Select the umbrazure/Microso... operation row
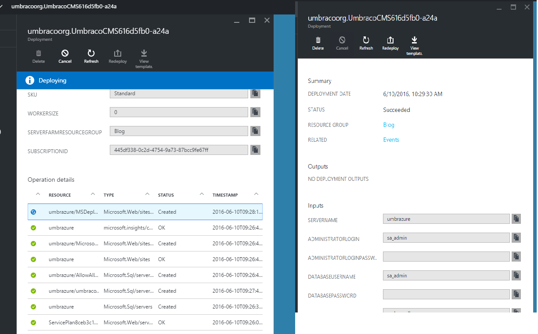The width and height of the screenshot is (538, 334). [x=145, y=244]
